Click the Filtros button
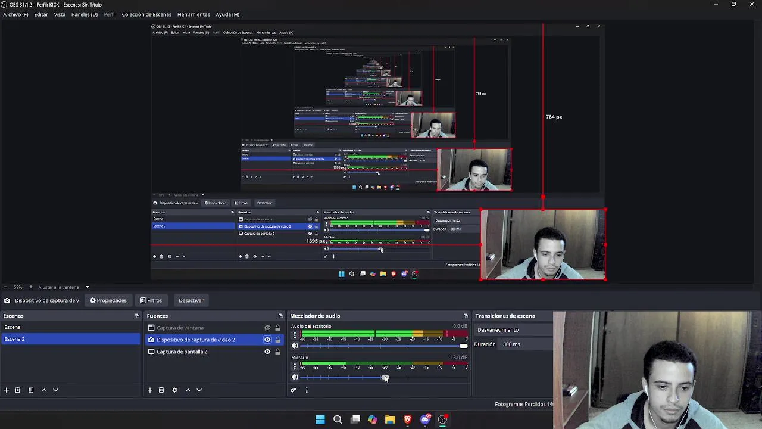 151,300
